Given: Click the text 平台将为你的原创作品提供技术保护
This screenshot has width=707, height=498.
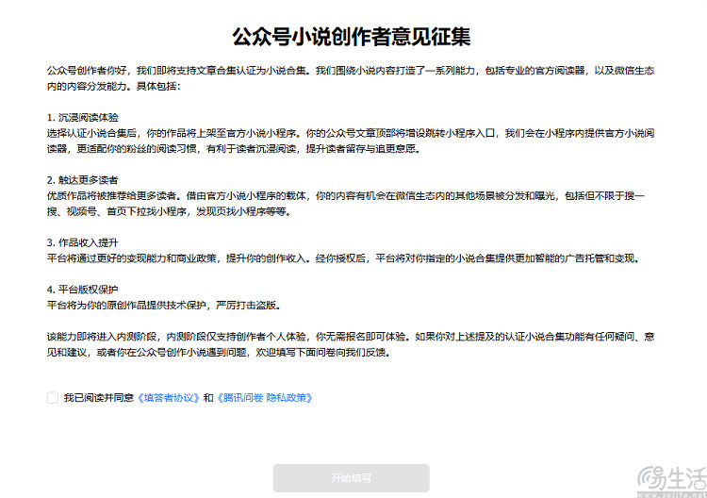Looking at the screenshot, I should point(126,306).
